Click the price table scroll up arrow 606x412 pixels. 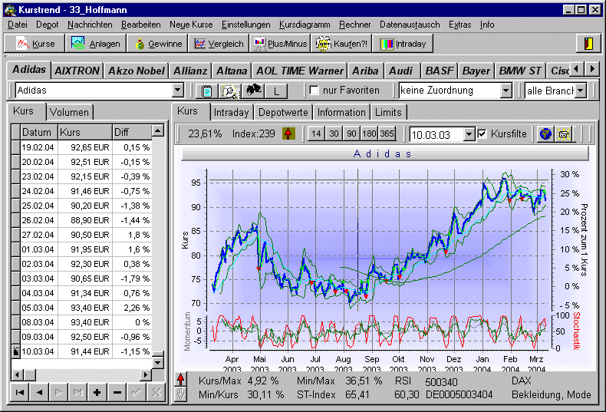pos(157,130)
